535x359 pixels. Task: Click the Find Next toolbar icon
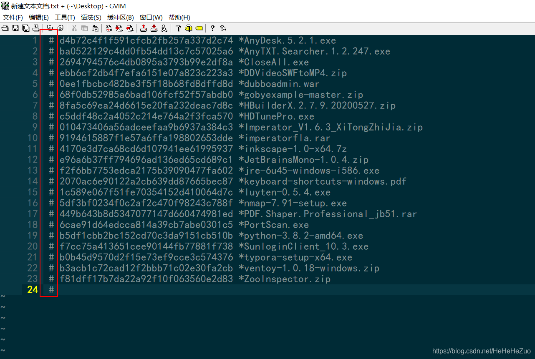point(119,28)
